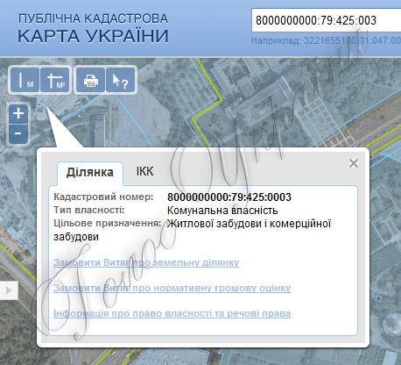Close the parcel info popup

[354, 163]
